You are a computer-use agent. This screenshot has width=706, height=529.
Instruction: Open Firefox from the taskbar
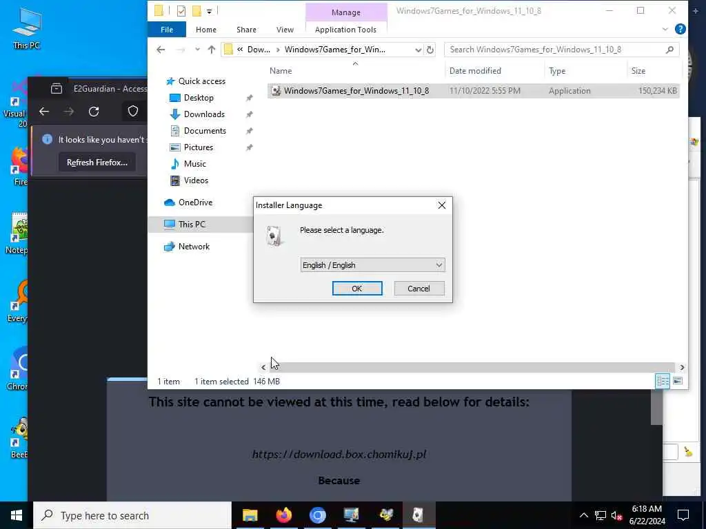(283, 515)
